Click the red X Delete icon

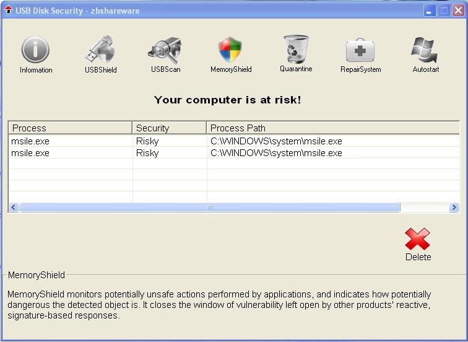click(x=417, y=239)
